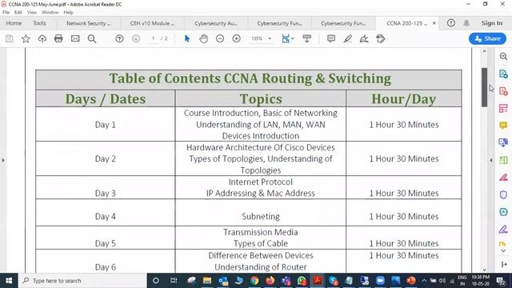Switch to the Network Security document tab
This screenshot has height=288, width=512.
[89, 23]
